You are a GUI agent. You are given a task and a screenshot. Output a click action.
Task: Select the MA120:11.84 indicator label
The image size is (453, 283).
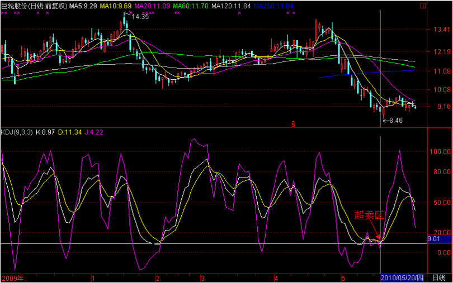point(231,6)
